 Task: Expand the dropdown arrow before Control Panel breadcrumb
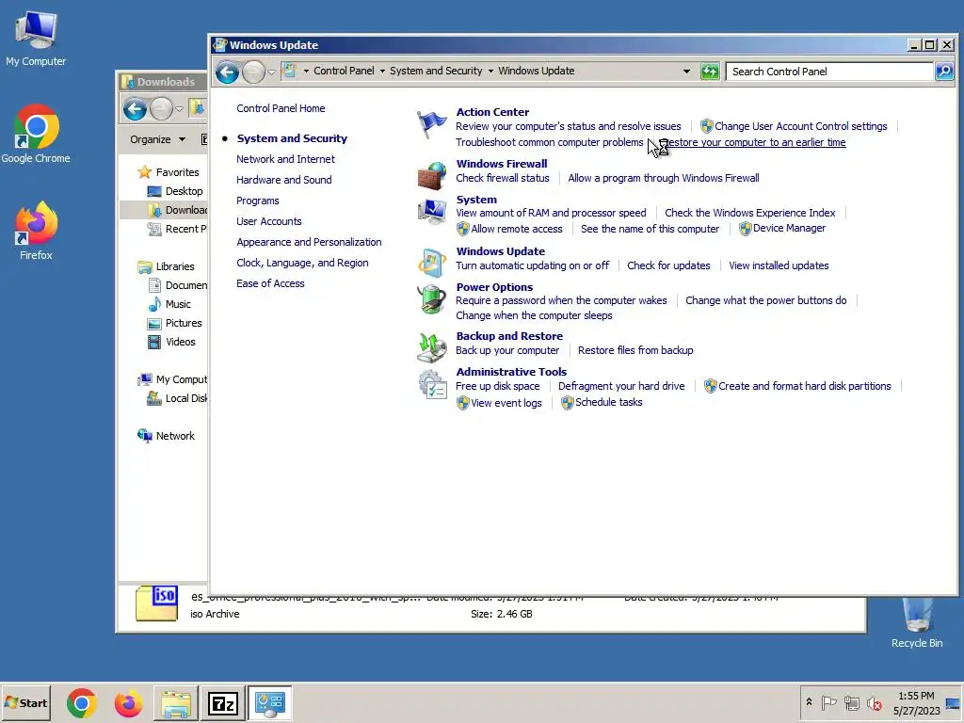coord(306,72)
